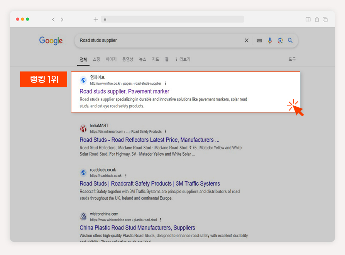
Task: Switch to the 쇼핑 tab
Action: click(96, 59)
